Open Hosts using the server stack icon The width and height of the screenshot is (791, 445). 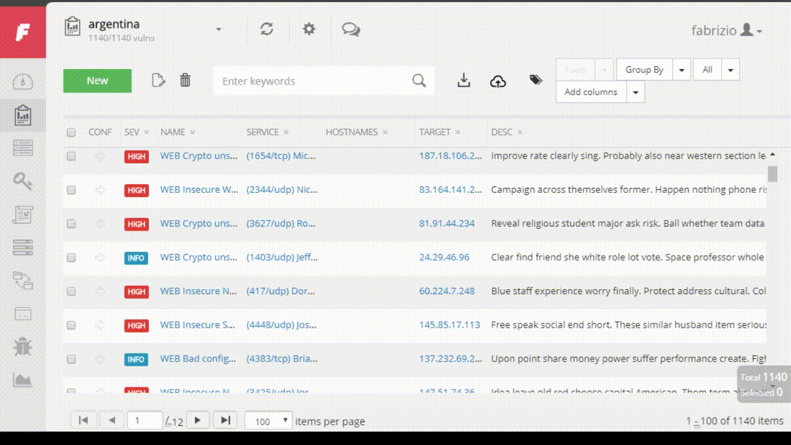click(x=23, y=247)
